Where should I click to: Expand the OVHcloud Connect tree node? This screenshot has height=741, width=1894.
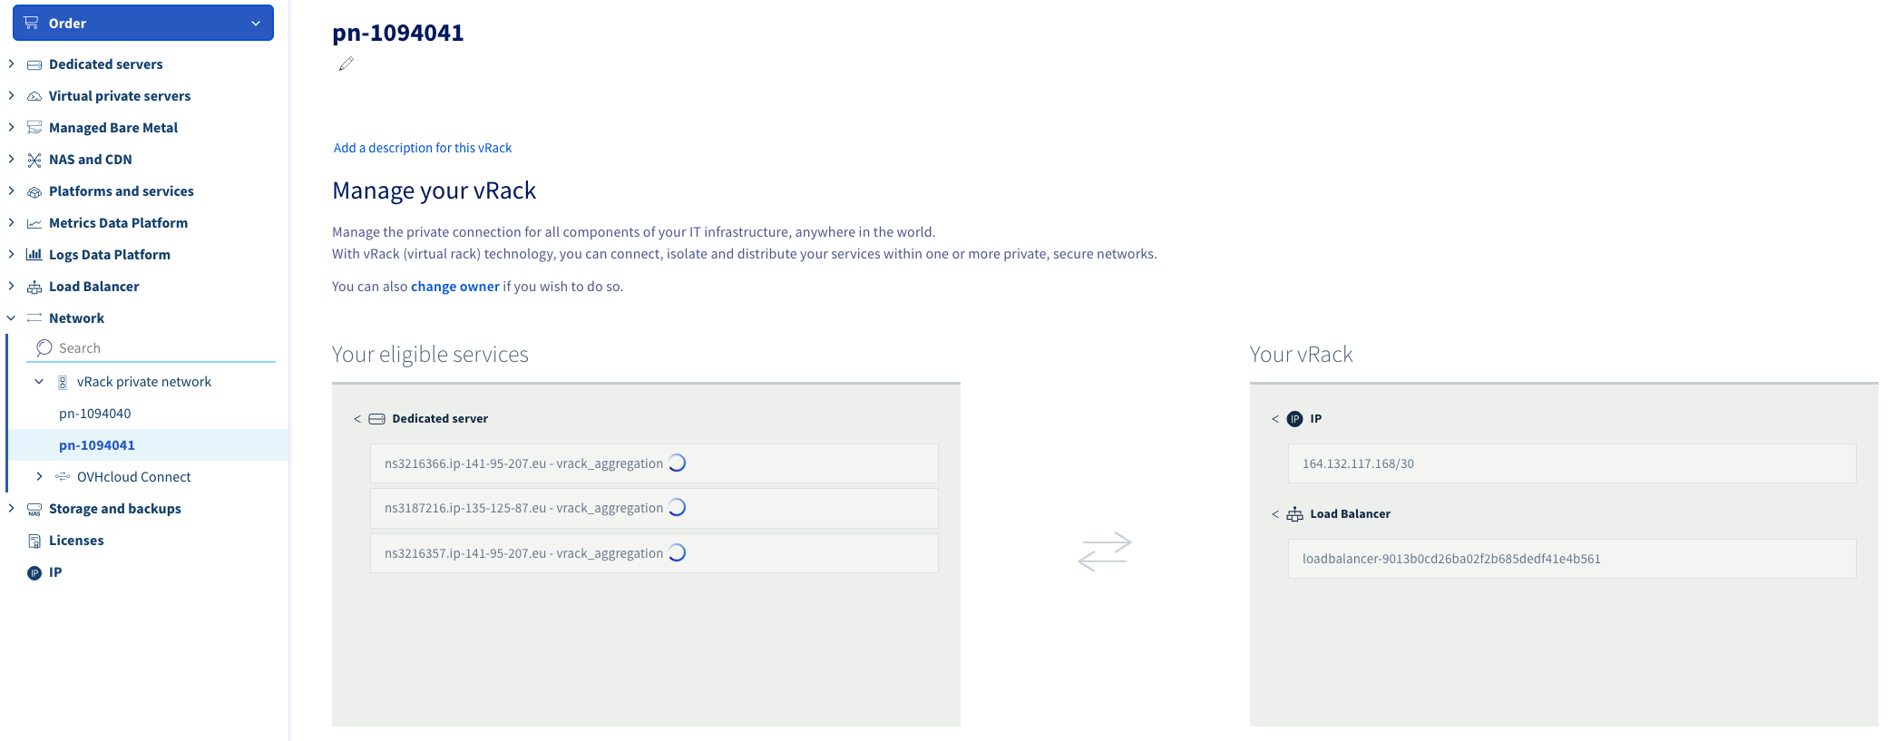click(39, 476)
